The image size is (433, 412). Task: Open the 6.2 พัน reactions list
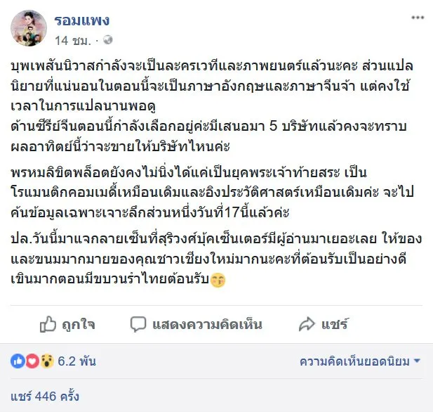point(77,362)
